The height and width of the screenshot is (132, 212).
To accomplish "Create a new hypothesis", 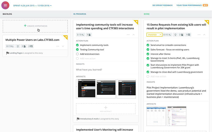I will point(35,26).
